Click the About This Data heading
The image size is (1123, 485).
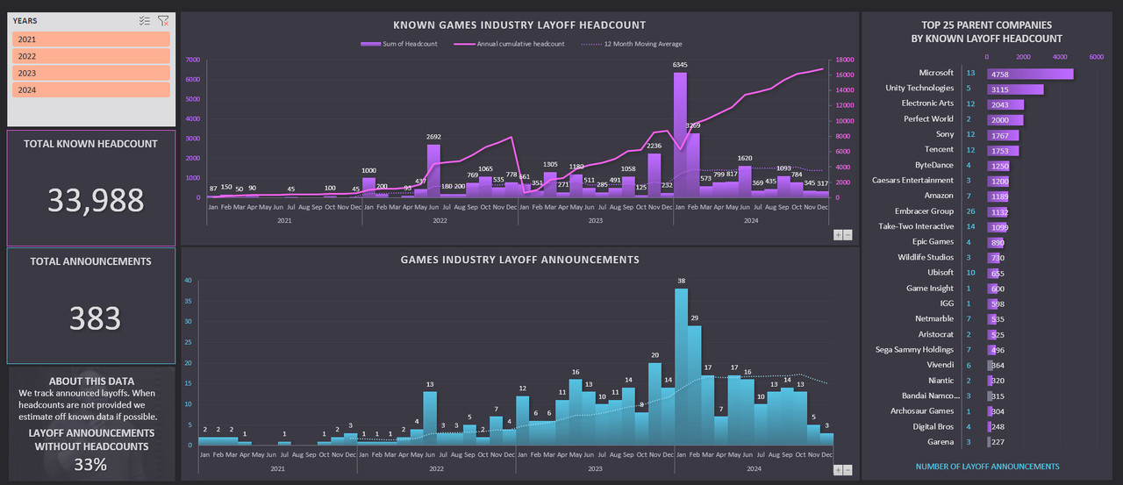(91, 382)
